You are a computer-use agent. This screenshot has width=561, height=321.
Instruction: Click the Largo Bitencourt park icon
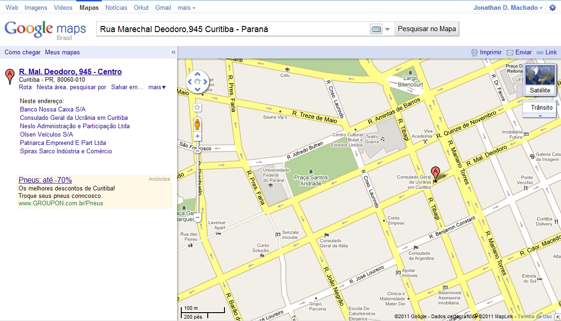coord(410,72)
